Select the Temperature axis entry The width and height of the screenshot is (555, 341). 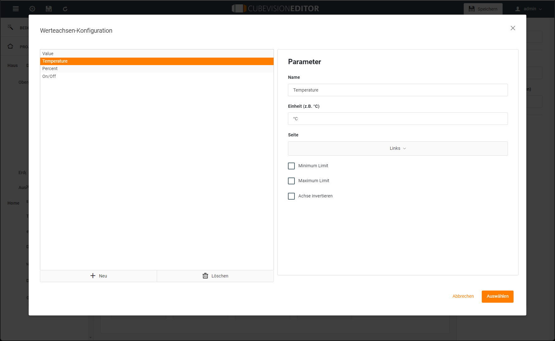157,61
